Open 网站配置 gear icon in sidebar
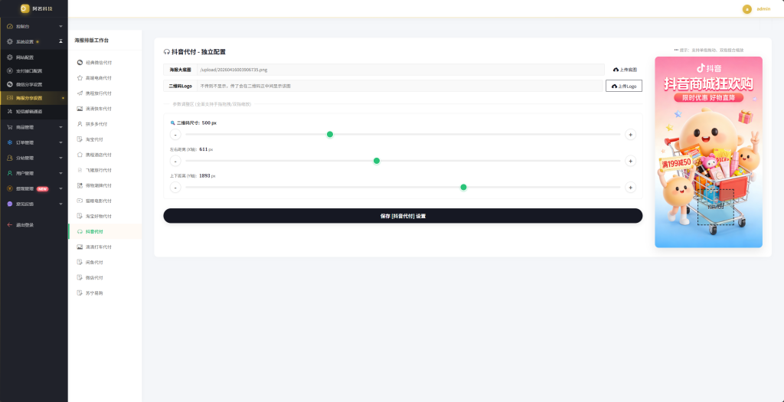 click(x=10, y=57)
